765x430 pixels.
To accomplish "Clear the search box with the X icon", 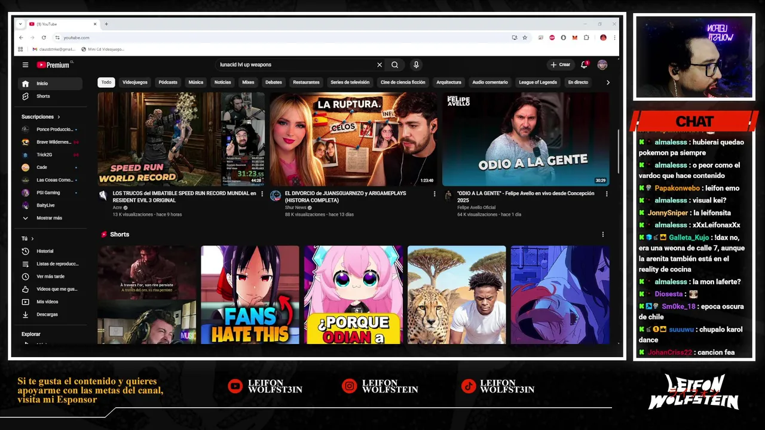I will coord(379,64).
